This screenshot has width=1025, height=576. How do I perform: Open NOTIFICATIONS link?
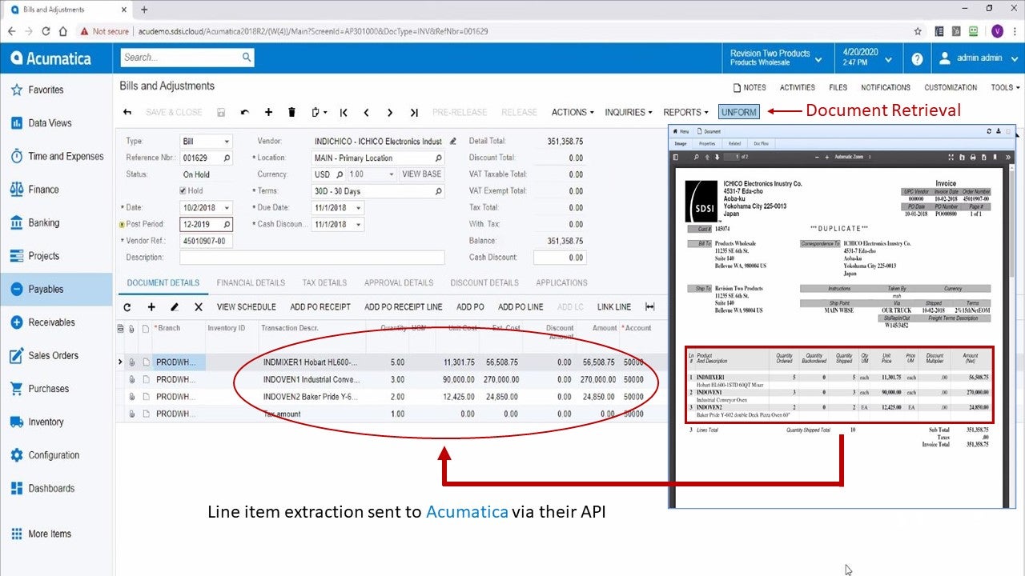[x=886, y=88]
